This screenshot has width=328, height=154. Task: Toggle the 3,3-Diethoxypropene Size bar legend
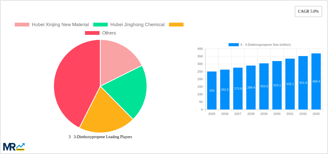coord(260,45)
